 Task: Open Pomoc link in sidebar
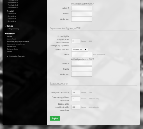[9, 51]
